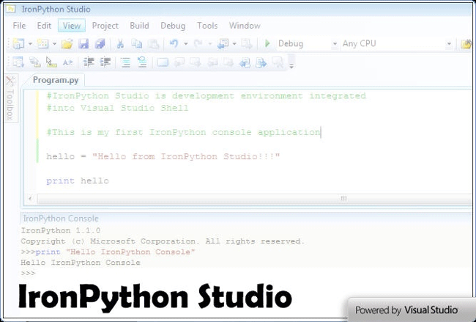Open the Navigate Backward dropdown arrow
The height and width of the screenshot is (322, 476).
(234, 44)
